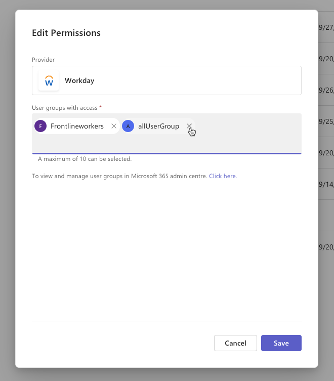Viewport: 334px width, 381px height.
Task: Remove the Frontlineworkers group chip
Action: 114,126
